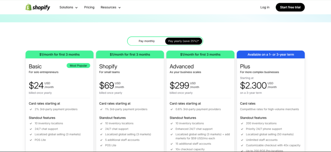The image size is (331, 152).
Task: Click the chevron arrow next to Solutions
Action: pos(76,8)
